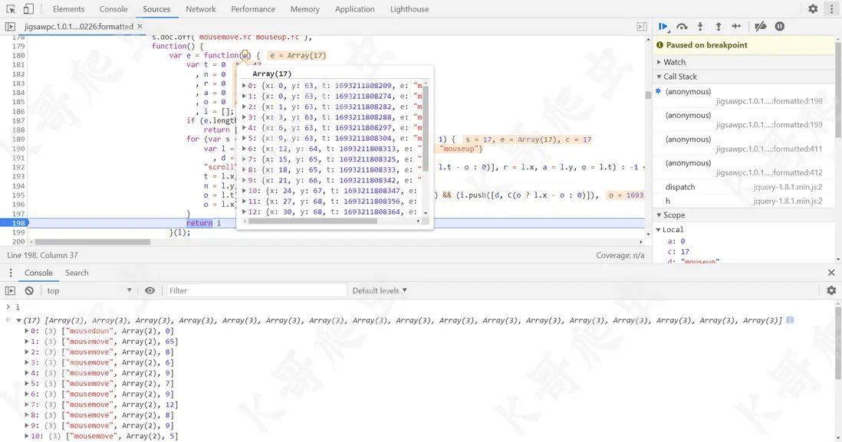The height and width of the screenshot is (442, 842).
Task: Open the Search drawer tab
Action: [x=77, y=273]
